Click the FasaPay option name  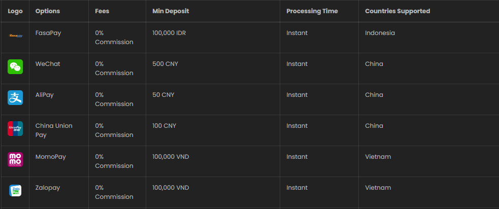[48, 33]
